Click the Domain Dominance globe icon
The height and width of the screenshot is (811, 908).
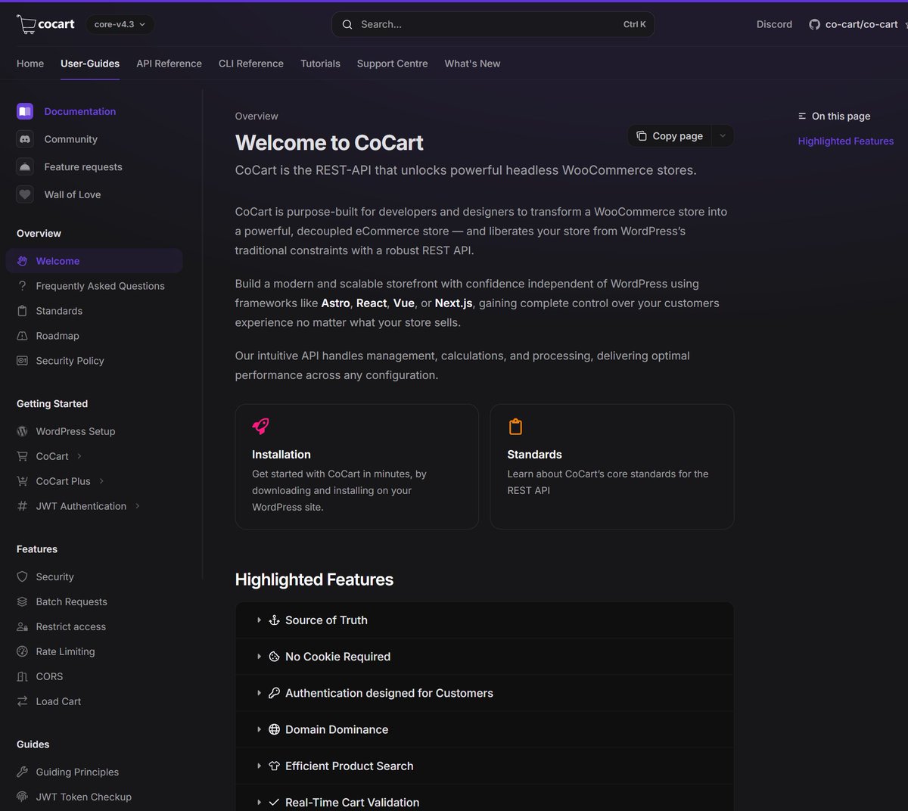274,729
